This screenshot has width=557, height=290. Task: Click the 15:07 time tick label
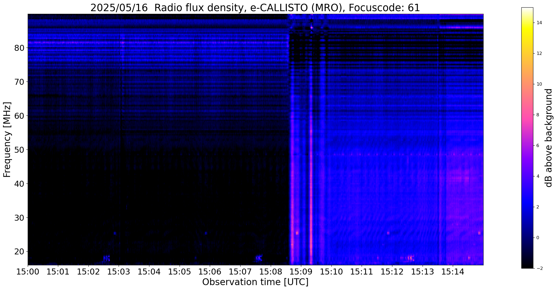click(240, 272)
